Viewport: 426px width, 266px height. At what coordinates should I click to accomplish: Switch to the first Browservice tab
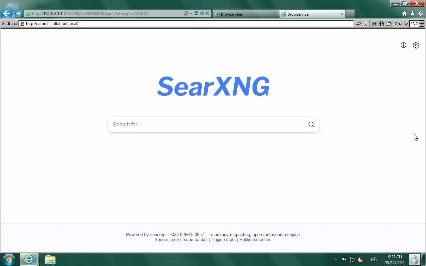coord(246,14)
